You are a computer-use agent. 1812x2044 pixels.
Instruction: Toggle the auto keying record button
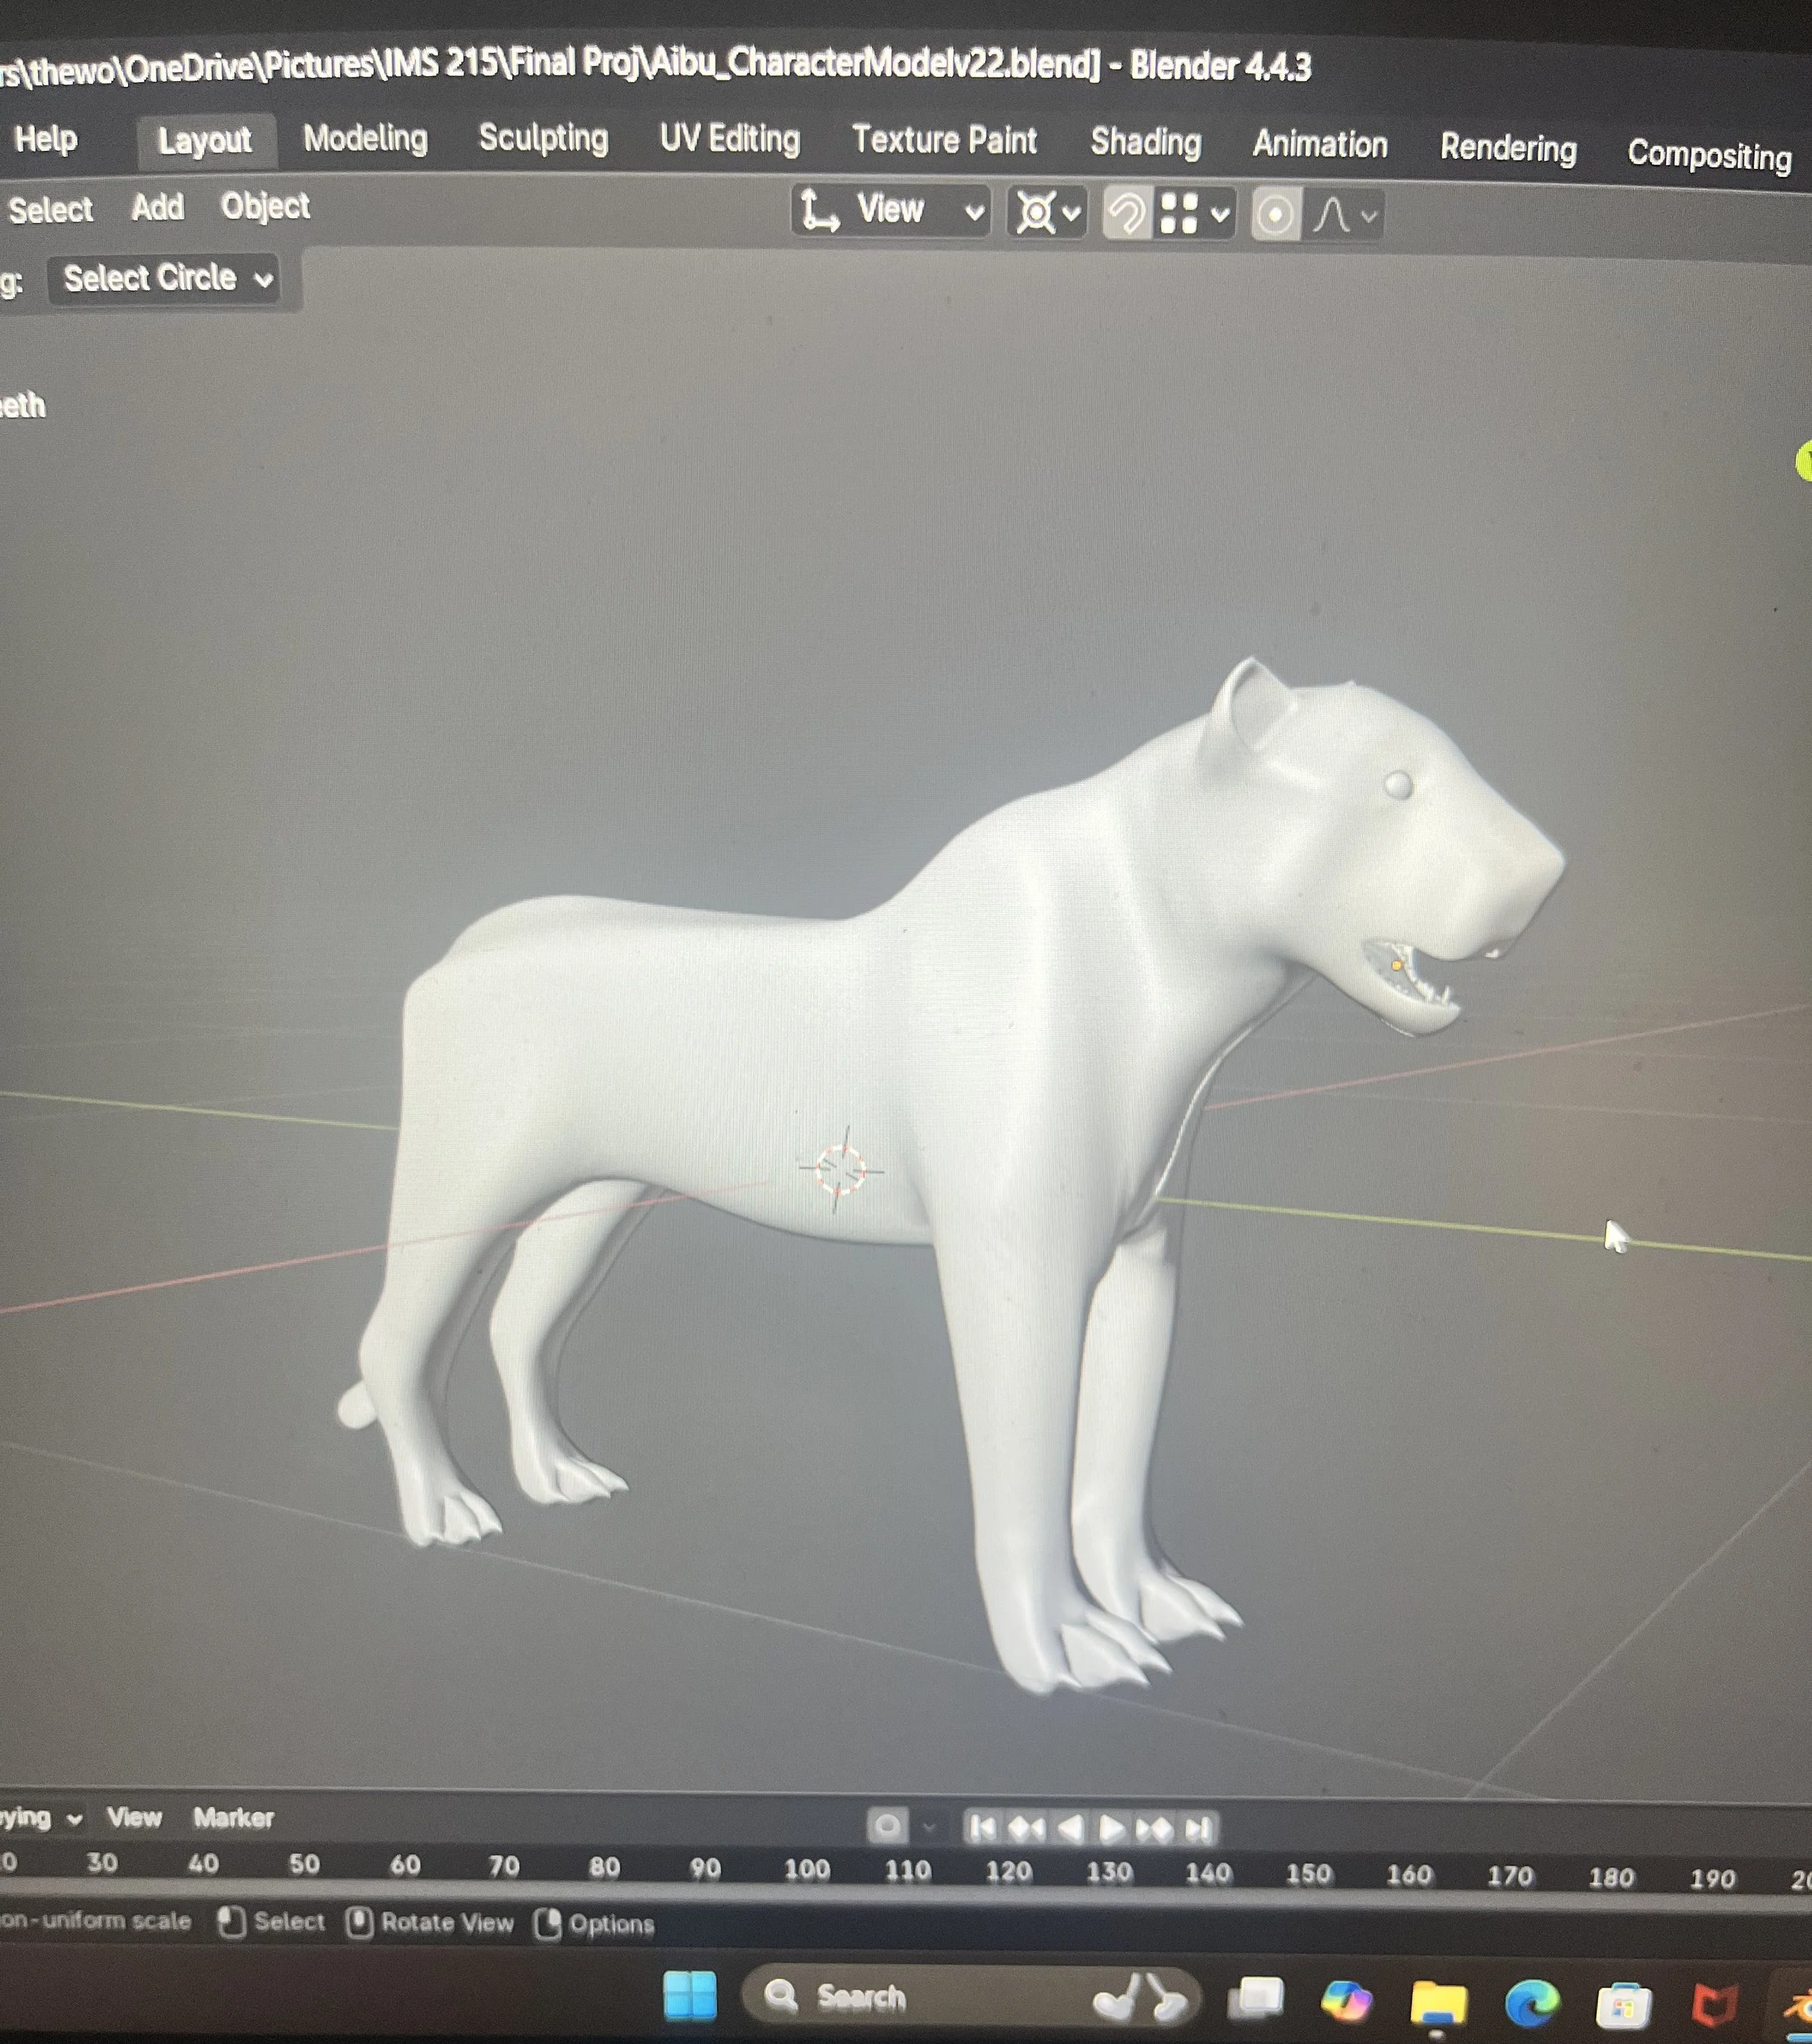coord(887,1826)
